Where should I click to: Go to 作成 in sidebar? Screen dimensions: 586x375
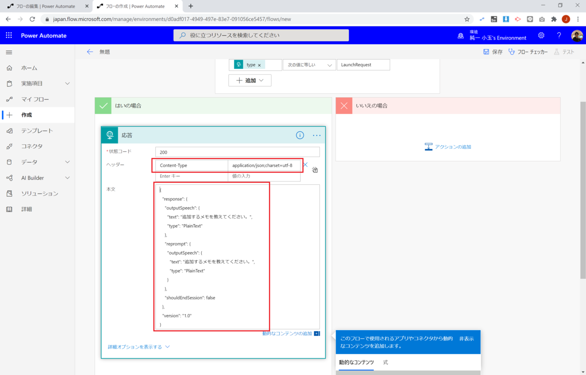coord(37,115)
